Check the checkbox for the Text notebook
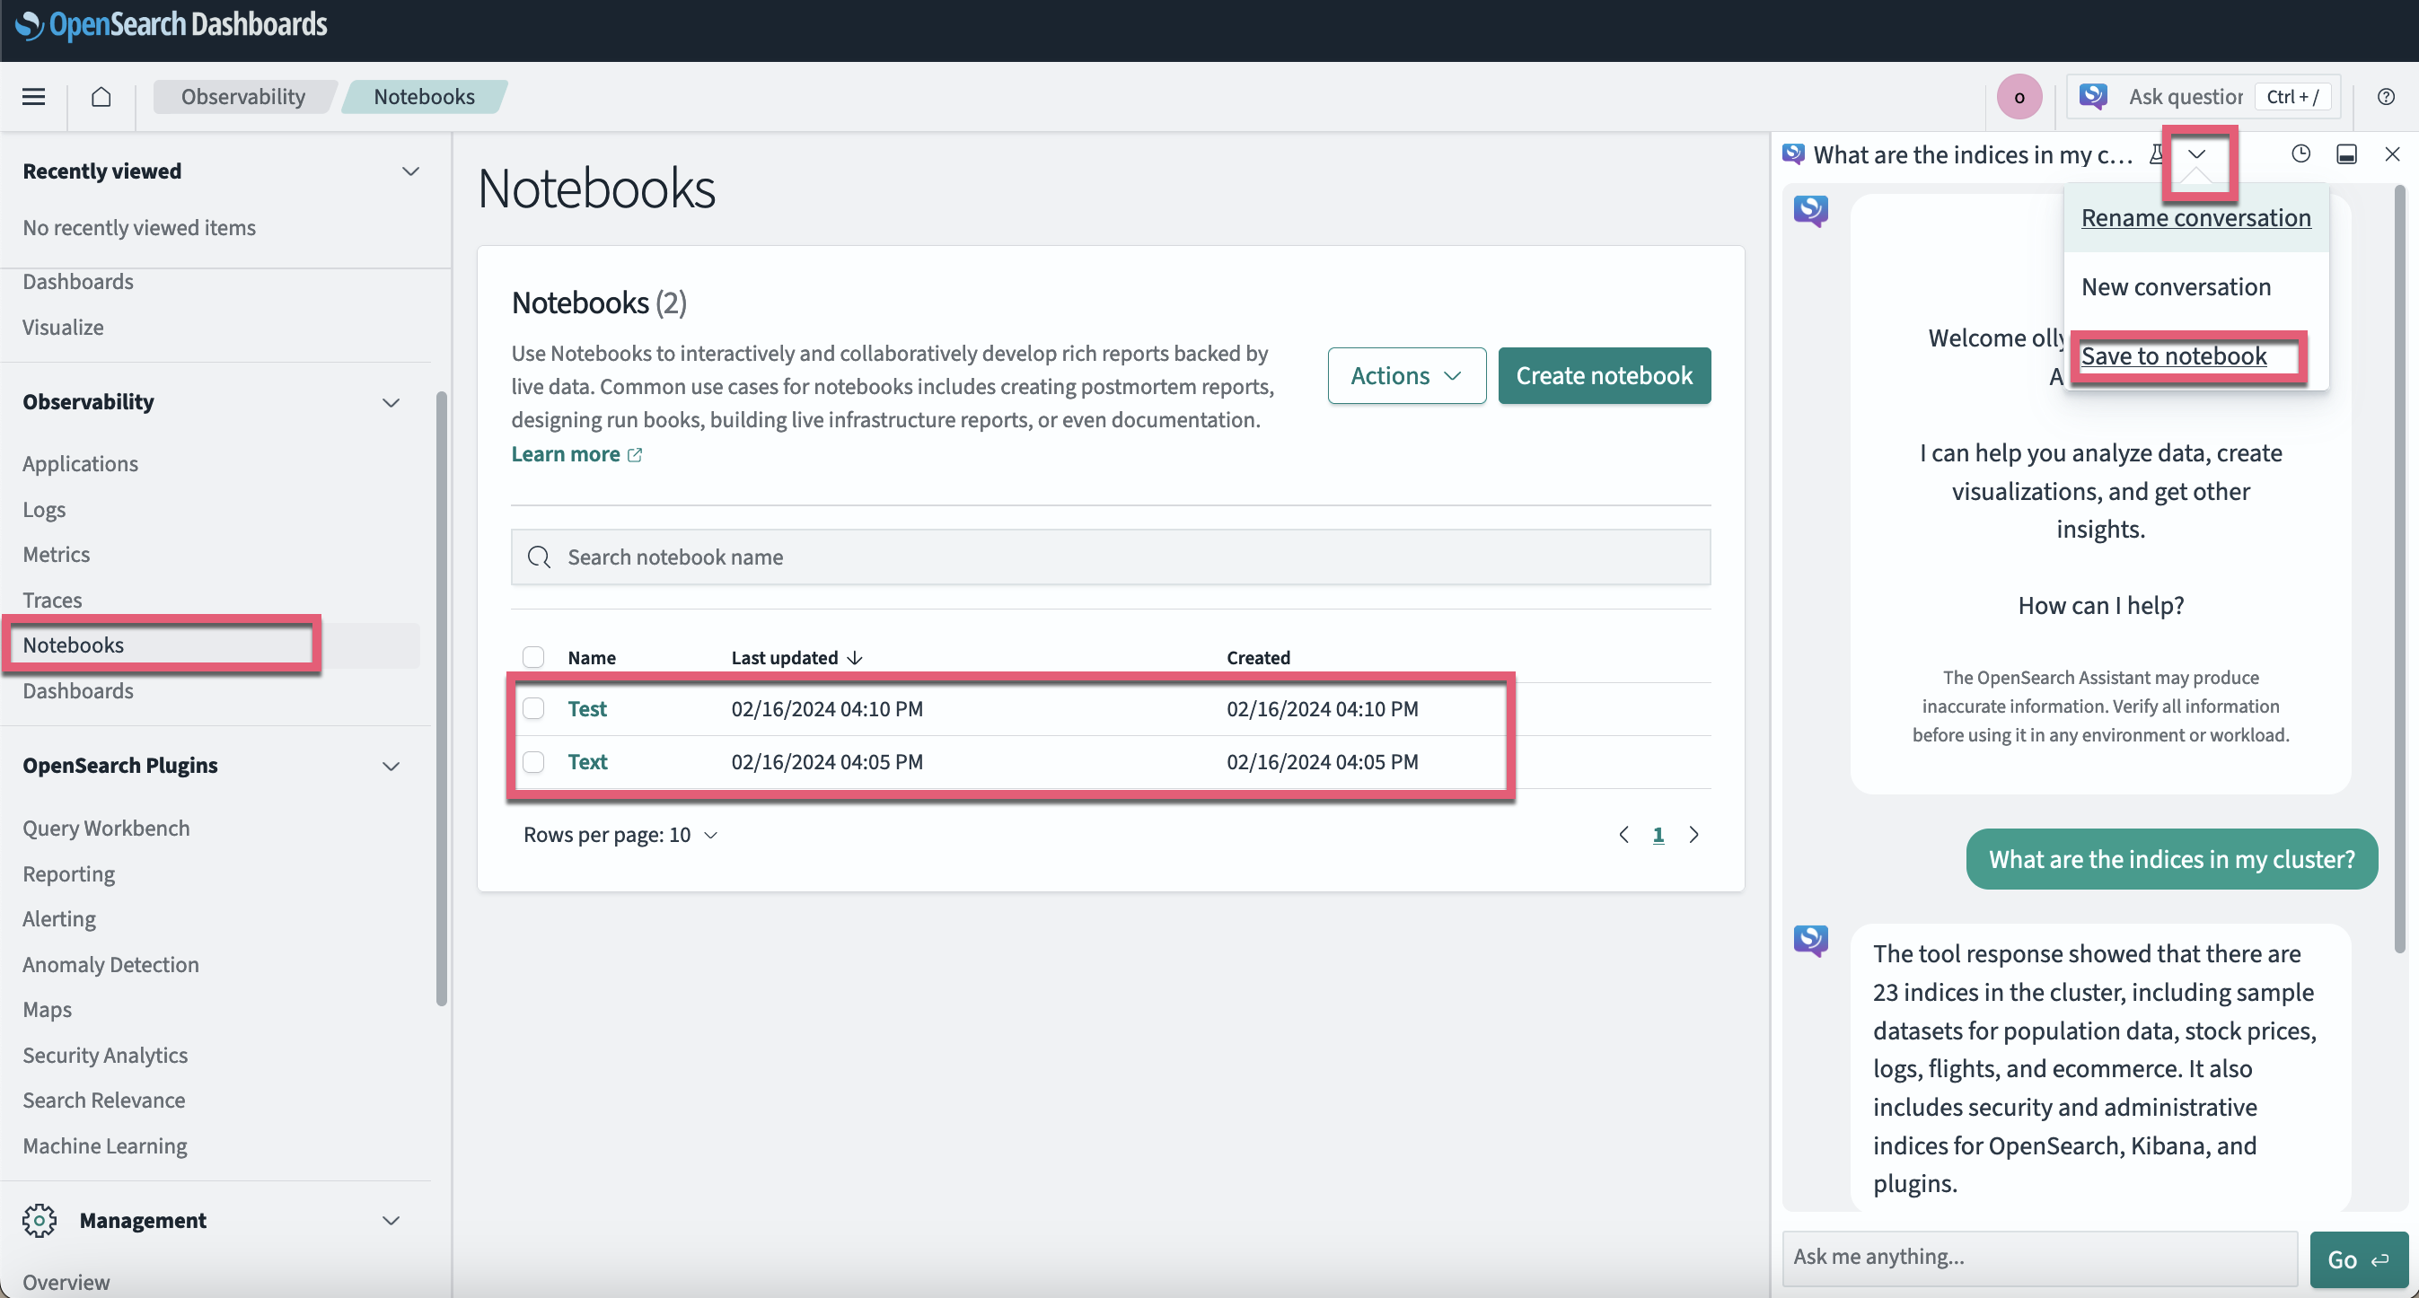Screen dimensions: 2419x1298 pyautogui.click(x=533, y=762)
